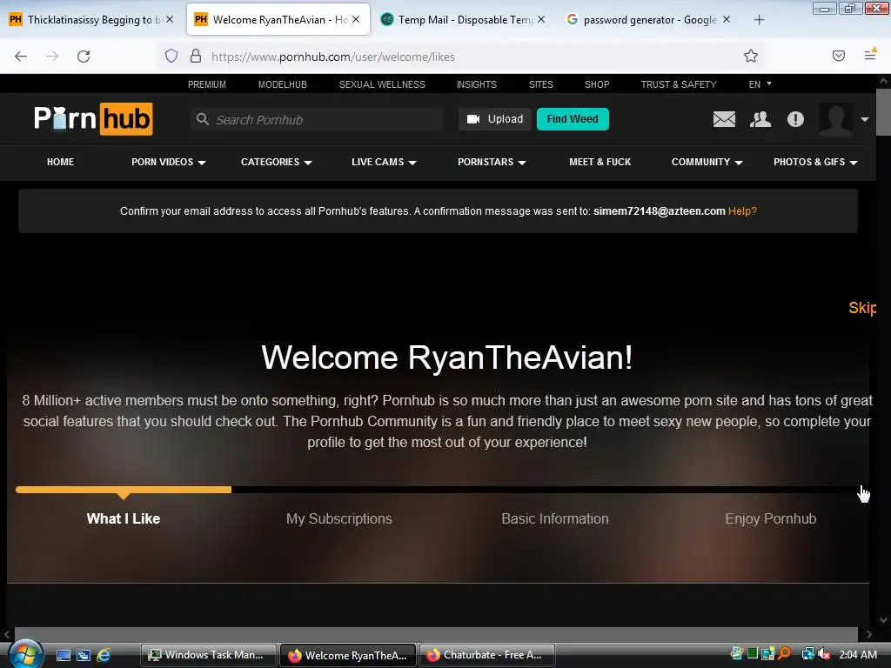Open a new browser tab with plus

click(759, 20)
